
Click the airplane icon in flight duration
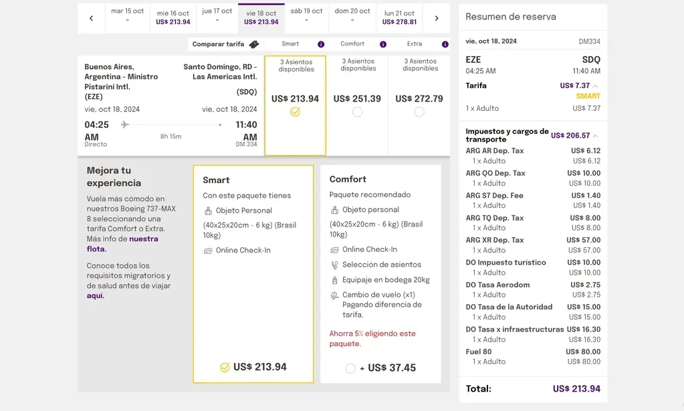125,124
